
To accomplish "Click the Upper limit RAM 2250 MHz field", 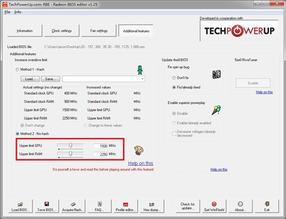I will [101, 154].
